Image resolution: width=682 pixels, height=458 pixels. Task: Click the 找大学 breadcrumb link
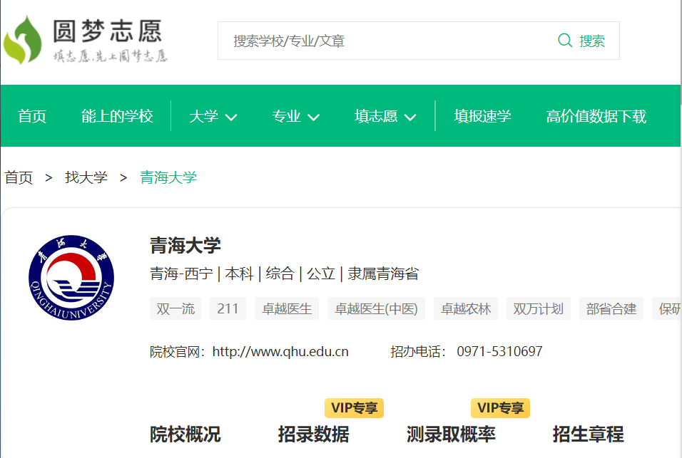(86, 177)
